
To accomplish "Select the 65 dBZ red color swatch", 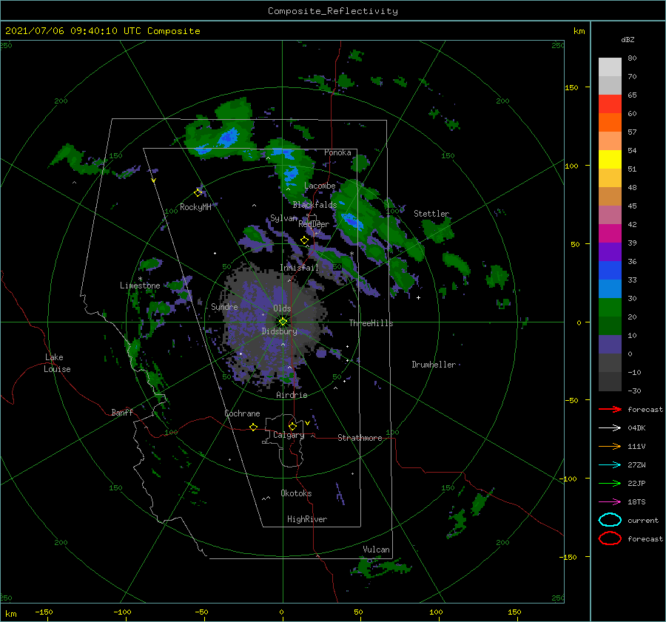I will pyautogui.click(x=610, y=104).
